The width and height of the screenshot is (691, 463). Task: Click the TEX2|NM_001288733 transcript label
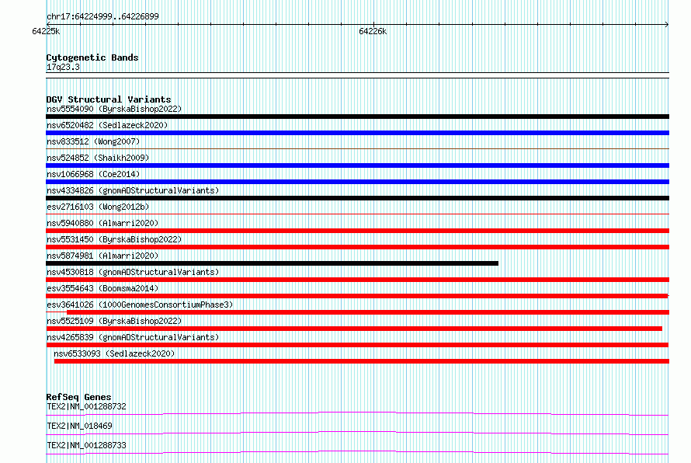click(86, 445)
